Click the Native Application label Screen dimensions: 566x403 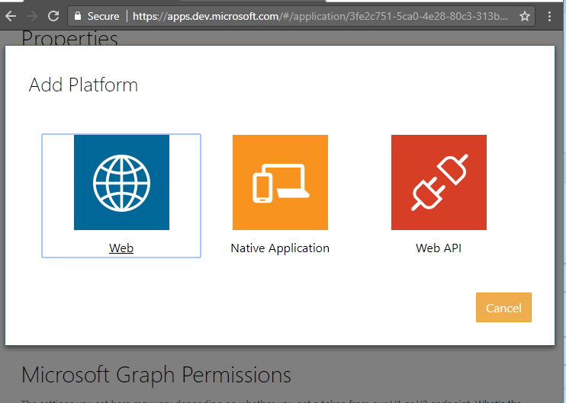(x=280, y=248)
